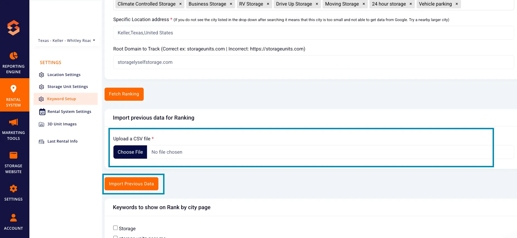Click Choose File for CSV upload
The image size is (517, 238).
click(x=130, y=152)
